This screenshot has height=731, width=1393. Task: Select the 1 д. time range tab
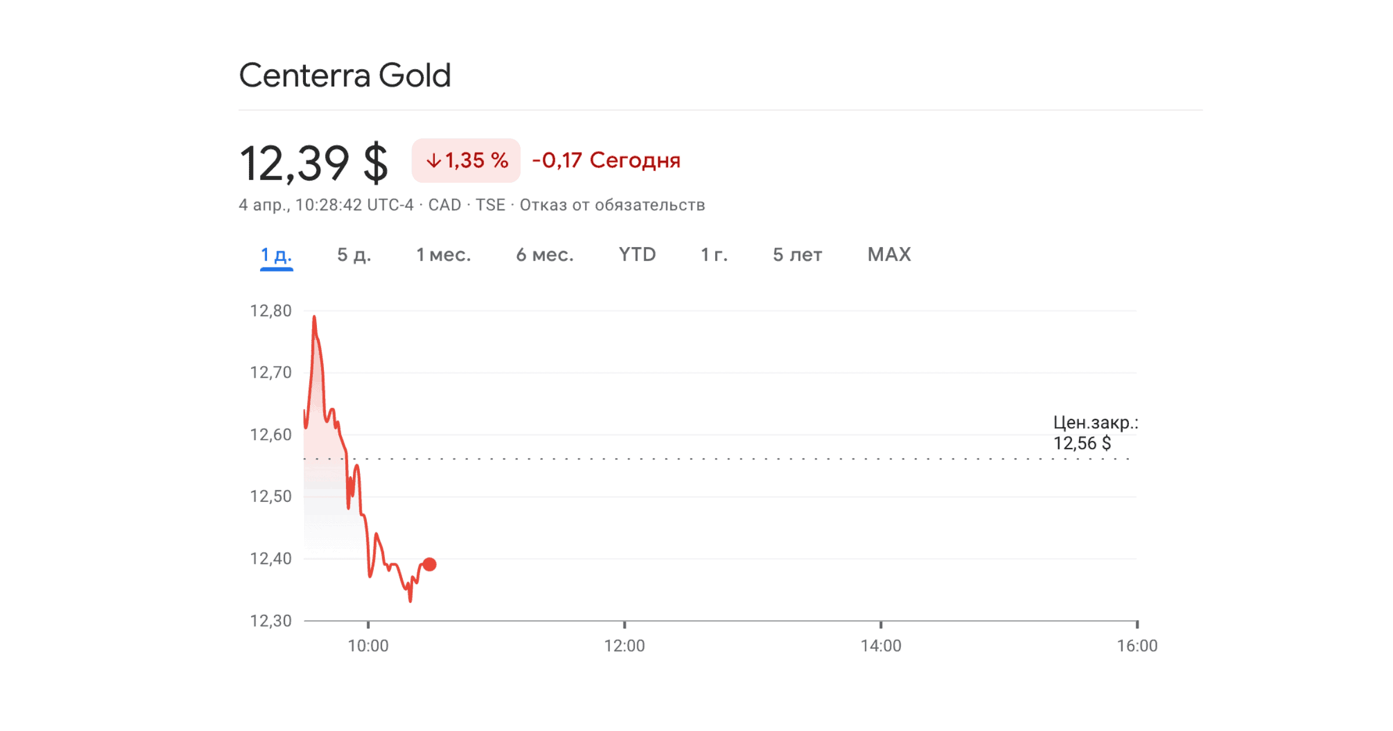pos(276,255)
